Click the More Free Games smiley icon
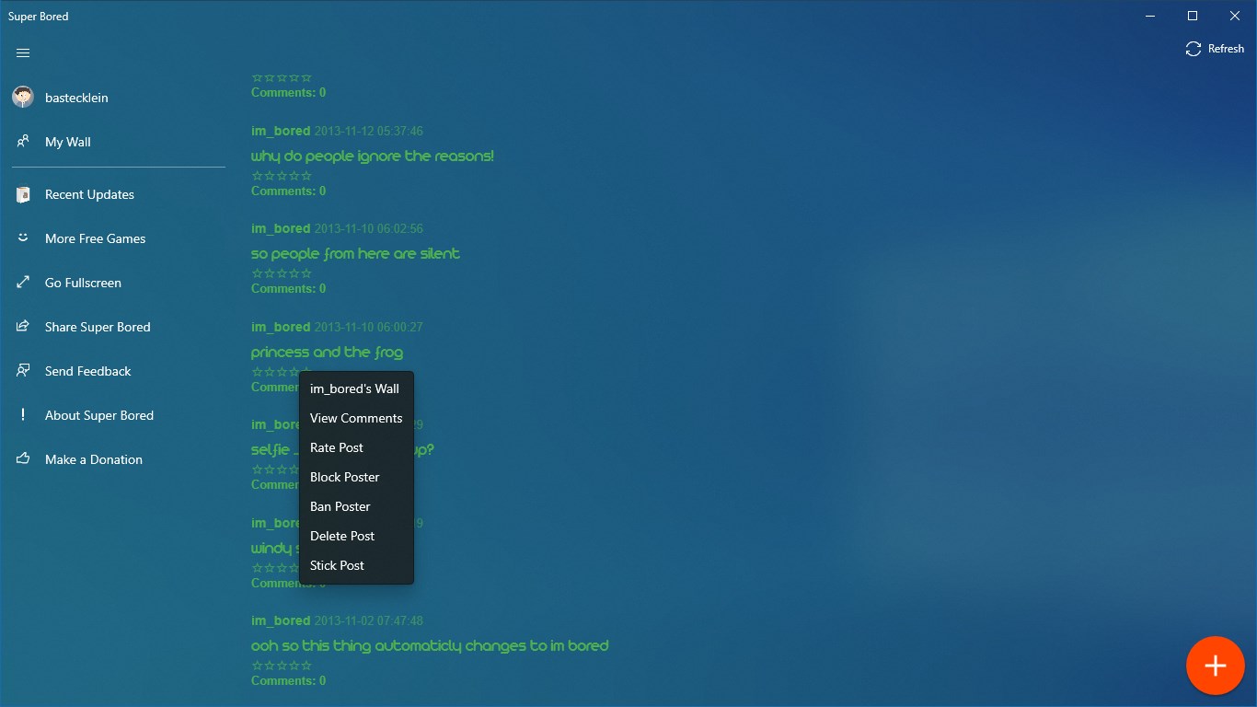This screenshot has width=1257, height=707. (23, 238)
